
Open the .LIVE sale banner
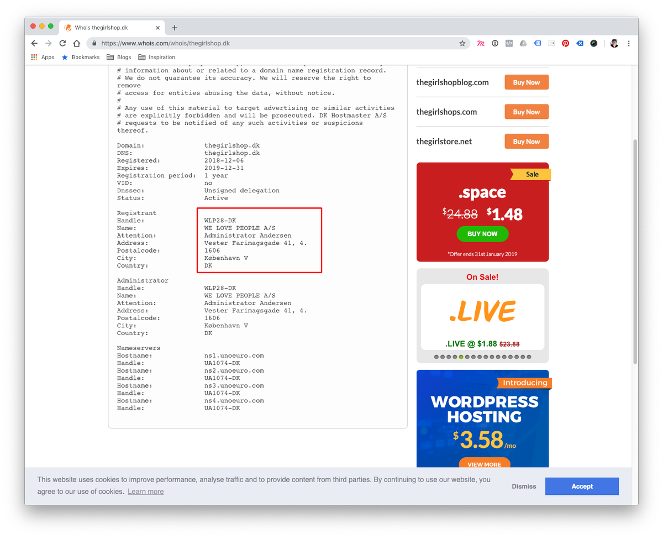[x=482, y=316]
